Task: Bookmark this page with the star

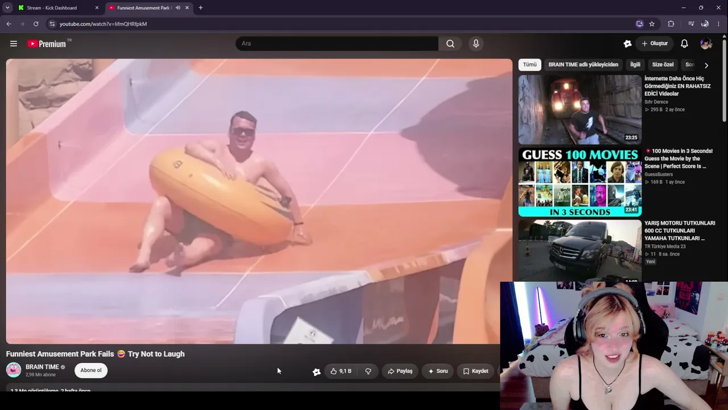Action: point(652,24)
